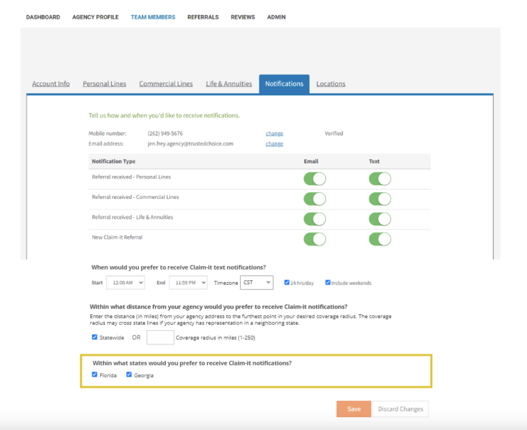This screenshot has width=527, height=430.
Task: Disable Email for Referral received - Personal Lines
Action: (x=314, y=179)
